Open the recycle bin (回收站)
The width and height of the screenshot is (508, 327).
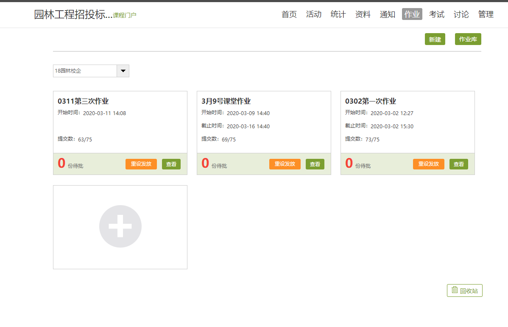[x=464, y=291]
